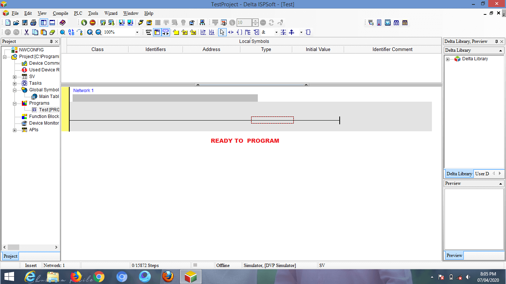506x284 pixels.
Task: Open the PLC menu
Action: [78, 13]
